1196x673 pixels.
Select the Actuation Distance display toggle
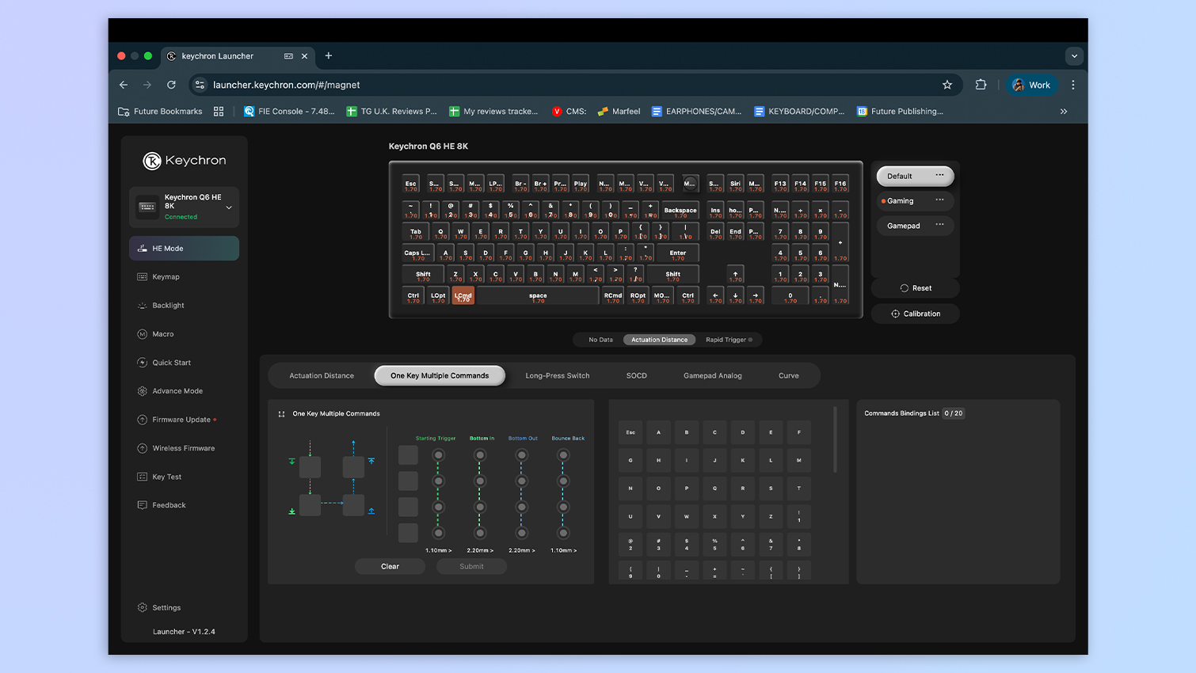(x=659, y=339)
